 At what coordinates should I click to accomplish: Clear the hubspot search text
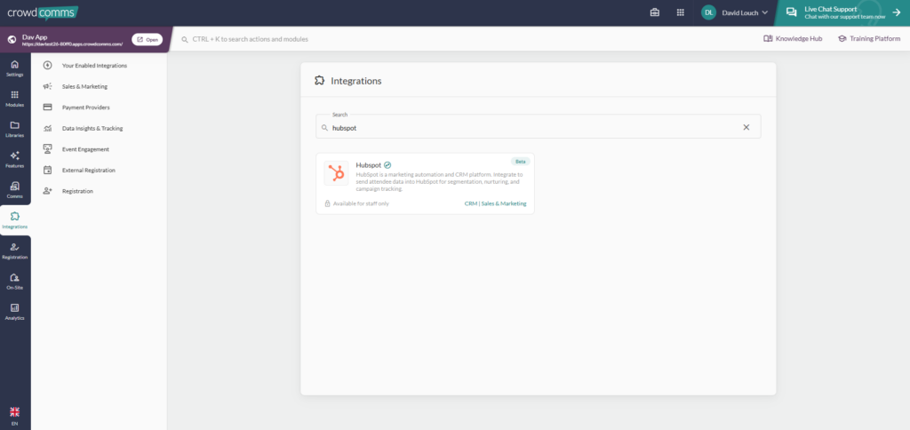746,127
